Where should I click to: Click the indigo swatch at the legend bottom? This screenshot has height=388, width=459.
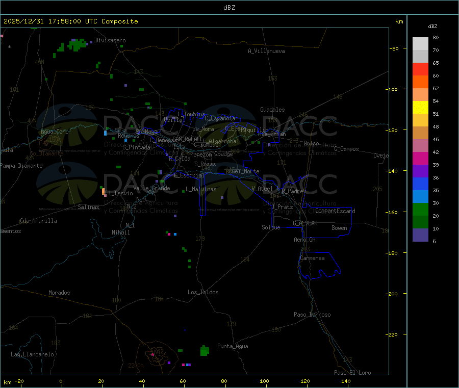(420, 235)
